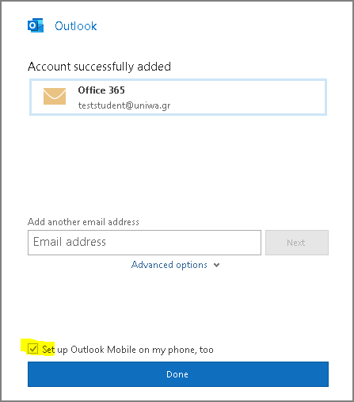Click the '365' text in account card
354x402 pixels.
tap(116, 90)
